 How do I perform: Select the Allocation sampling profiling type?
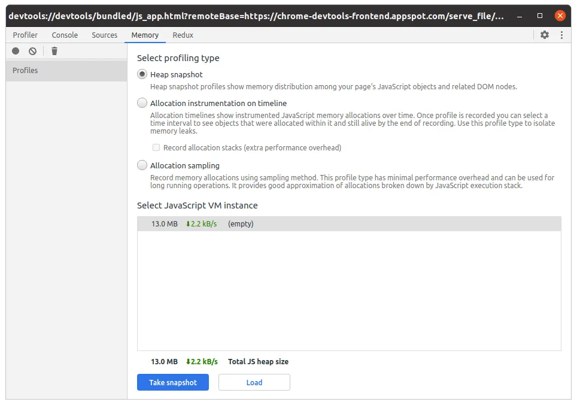tap(142, 165)
